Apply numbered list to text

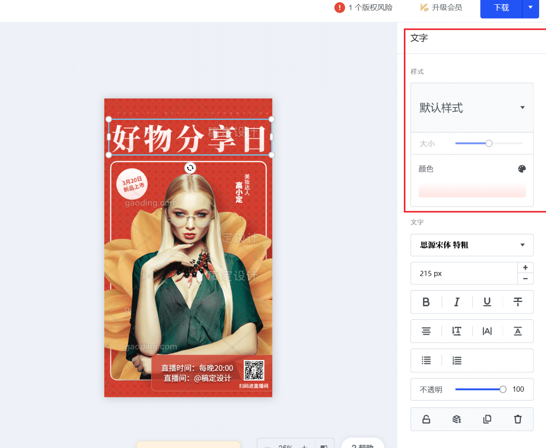(457, 360)
